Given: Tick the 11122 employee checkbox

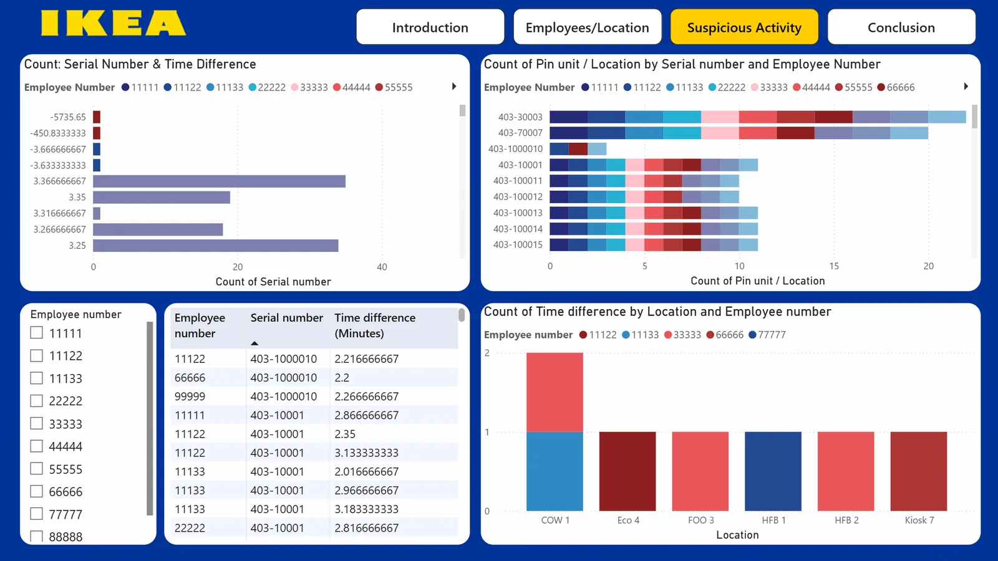Looking at the screenshot, I should pos(37,355).
